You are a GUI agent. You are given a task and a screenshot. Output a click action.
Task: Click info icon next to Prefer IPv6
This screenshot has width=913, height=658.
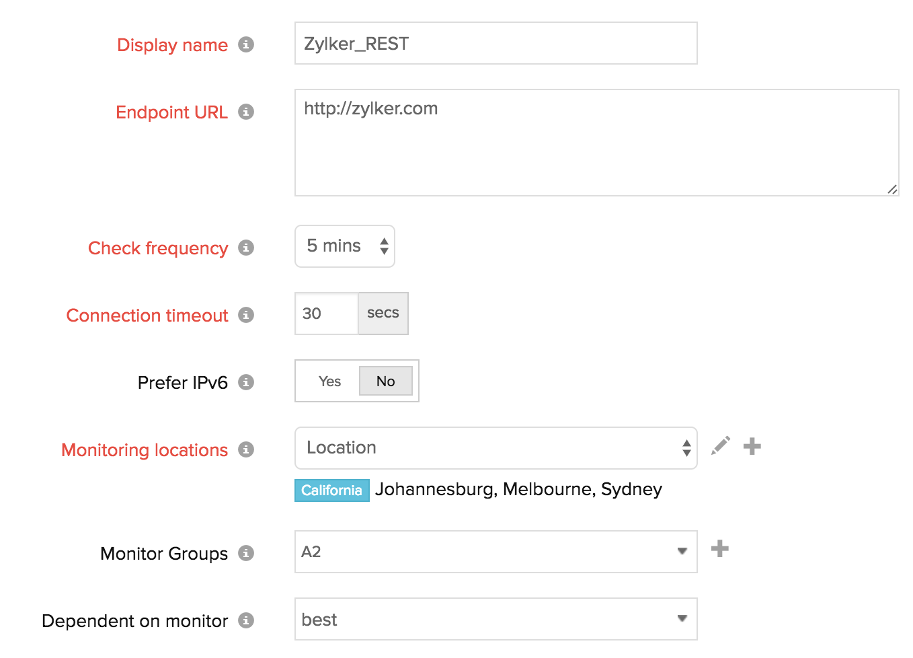point(246,382)
